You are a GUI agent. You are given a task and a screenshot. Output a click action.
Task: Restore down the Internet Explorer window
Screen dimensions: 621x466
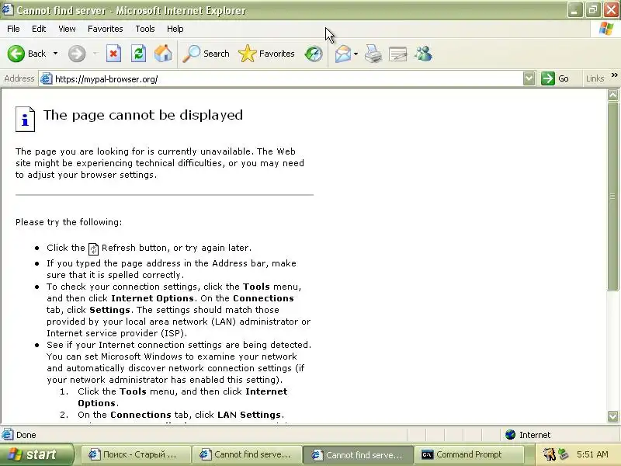pos(593,9)
